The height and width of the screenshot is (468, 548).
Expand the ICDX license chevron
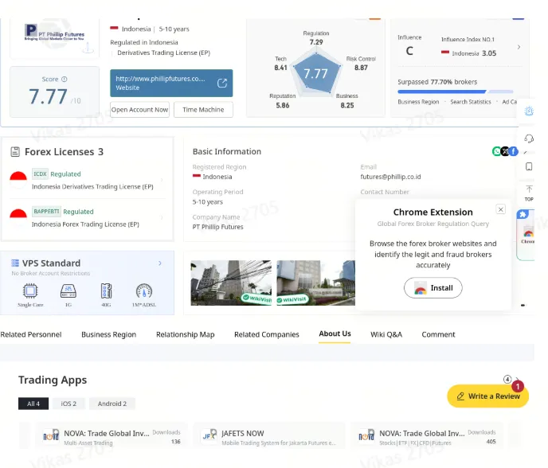pyautogui.click(x=162, y=180)
